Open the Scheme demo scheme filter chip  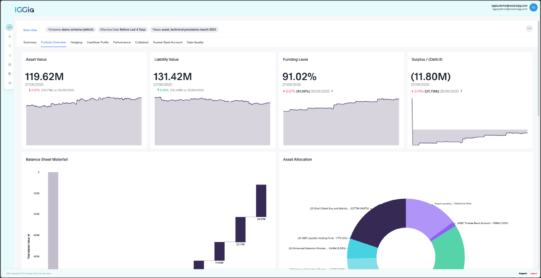point(70,30)
